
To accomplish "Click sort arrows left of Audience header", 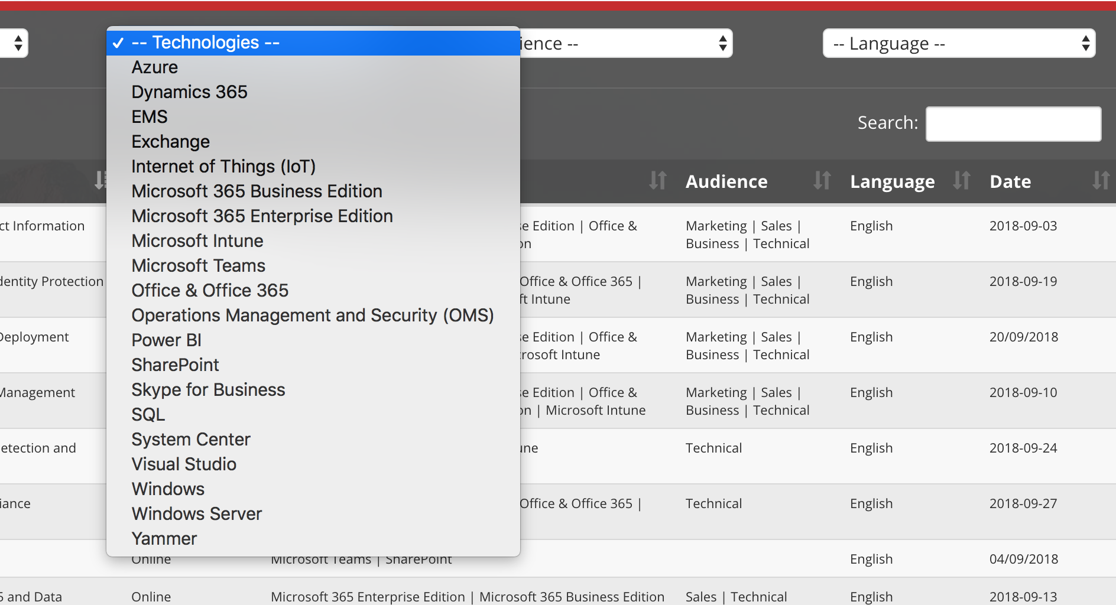I will click(x=658, y=180).
